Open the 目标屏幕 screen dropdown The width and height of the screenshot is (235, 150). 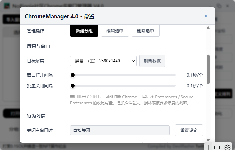point(103,61)
